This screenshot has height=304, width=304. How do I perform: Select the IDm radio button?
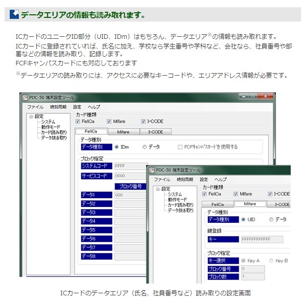pos(116,147)
